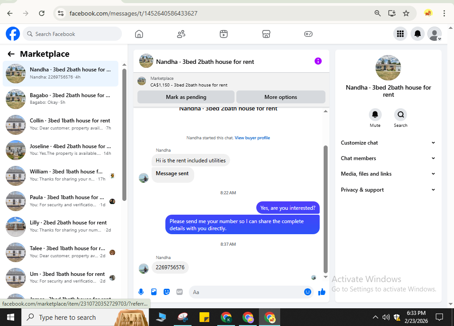The width and height of the screenshot is (454, 326).
Task: Choose a GIF icon
Action: (x=180, y=292)
